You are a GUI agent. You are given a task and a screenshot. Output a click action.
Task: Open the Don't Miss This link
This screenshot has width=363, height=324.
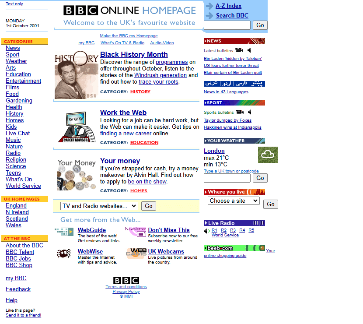[169, 230]
